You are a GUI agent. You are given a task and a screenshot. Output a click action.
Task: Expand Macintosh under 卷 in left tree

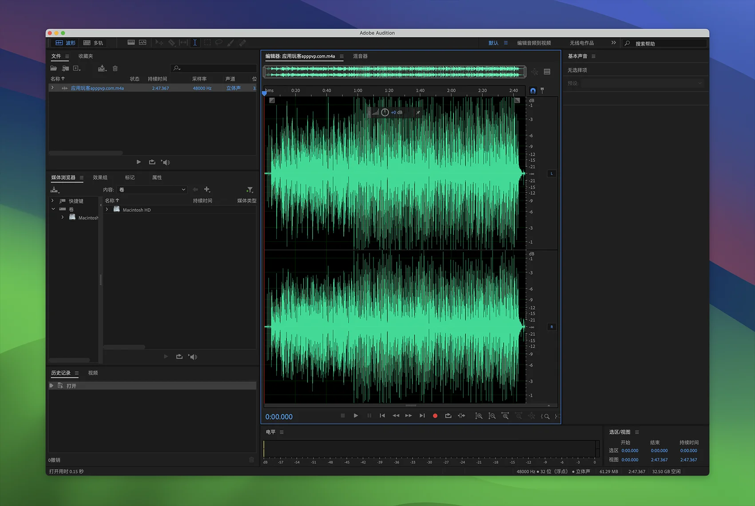(x=63, y=217)
